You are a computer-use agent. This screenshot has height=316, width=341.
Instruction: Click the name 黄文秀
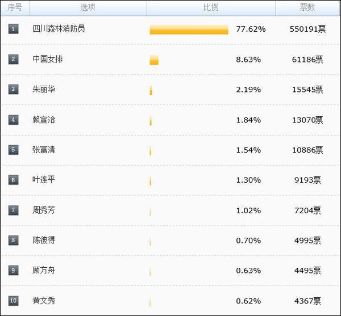coord(44,301)
